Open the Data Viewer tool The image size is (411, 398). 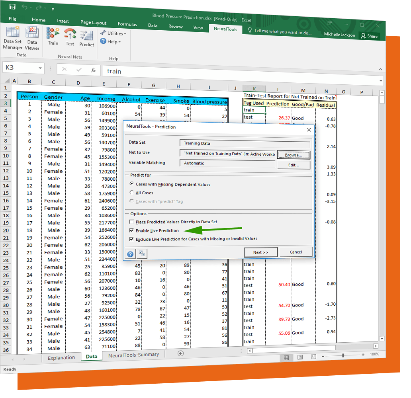coord(32,39)
